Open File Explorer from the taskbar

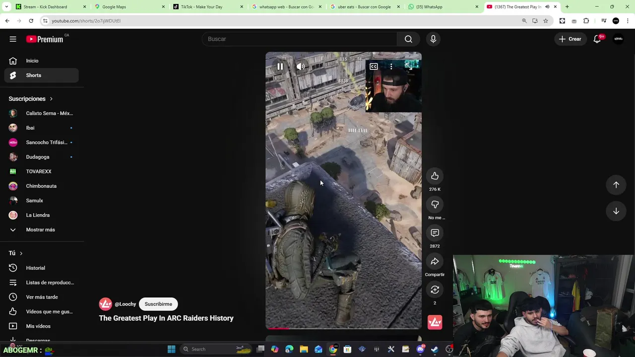[304, 349]
